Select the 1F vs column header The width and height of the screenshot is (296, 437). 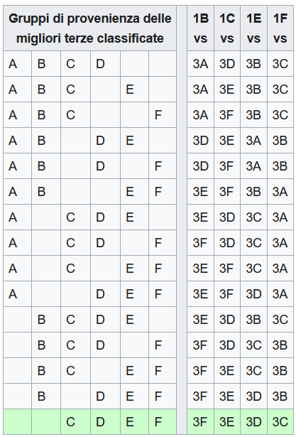[x=280, y=28]
